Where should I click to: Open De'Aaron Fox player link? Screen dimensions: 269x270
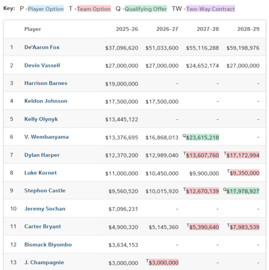click(42, 47)
